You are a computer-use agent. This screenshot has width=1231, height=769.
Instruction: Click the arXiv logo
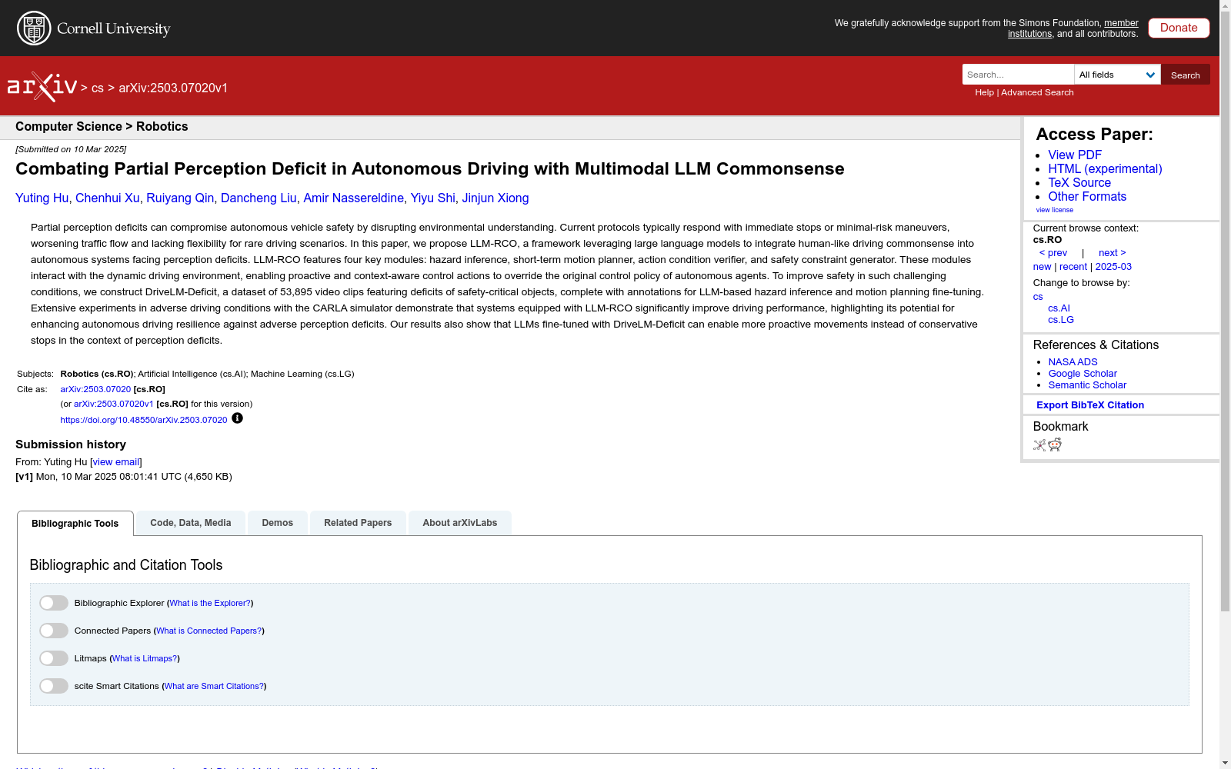[x=42, y=87]
